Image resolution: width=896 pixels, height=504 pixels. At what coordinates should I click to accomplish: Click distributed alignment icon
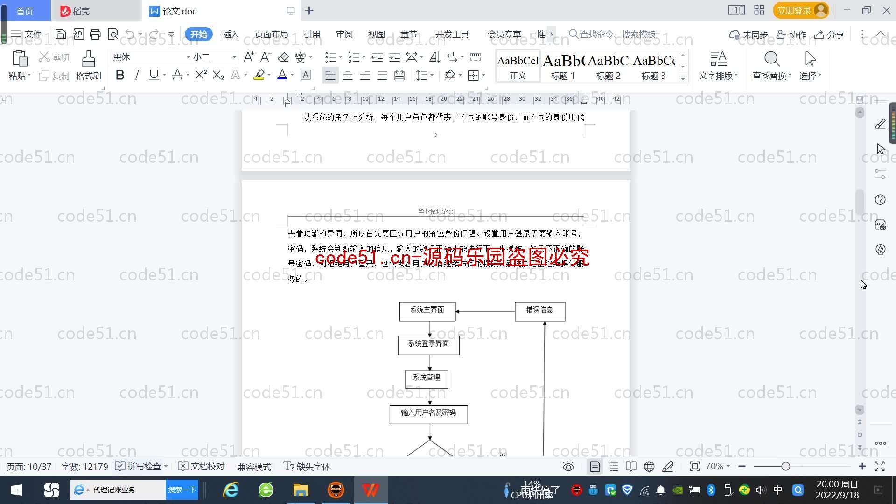click(x=399, y=75)
